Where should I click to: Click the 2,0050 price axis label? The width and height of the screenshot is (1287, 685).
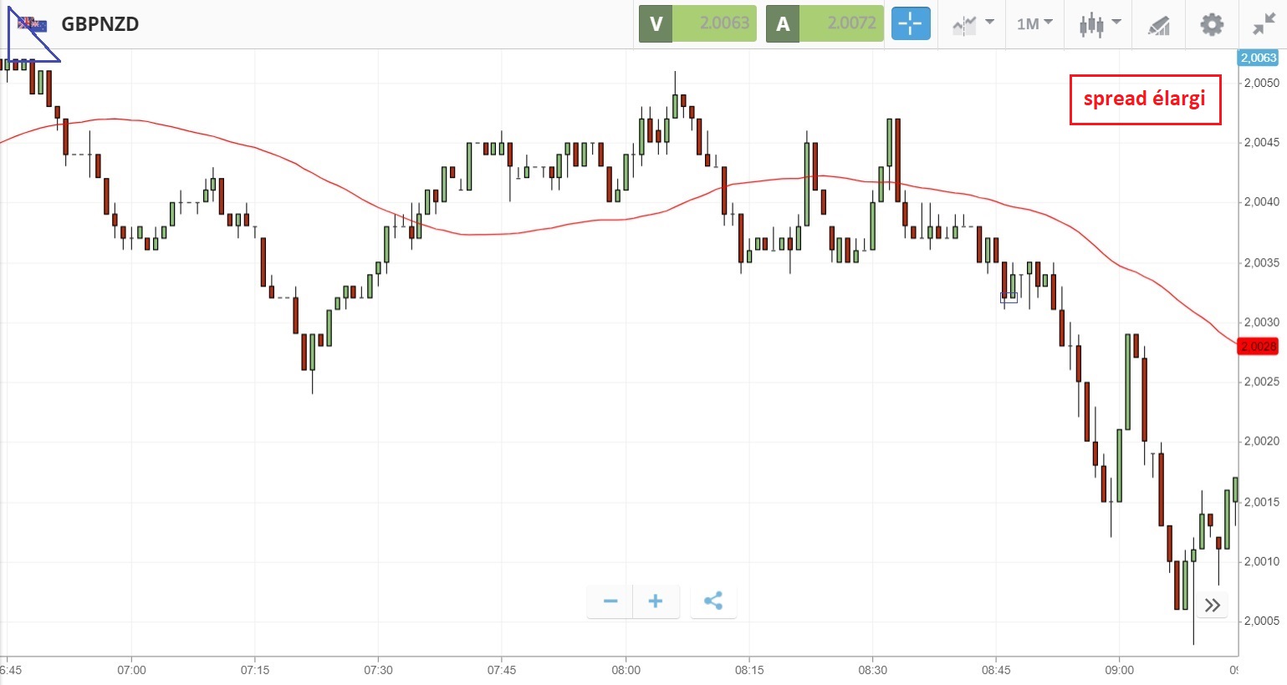click(x=1261, y=83)
